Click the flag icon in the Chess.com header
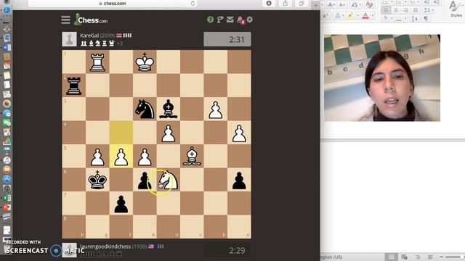465x261 pixels. 220,20
